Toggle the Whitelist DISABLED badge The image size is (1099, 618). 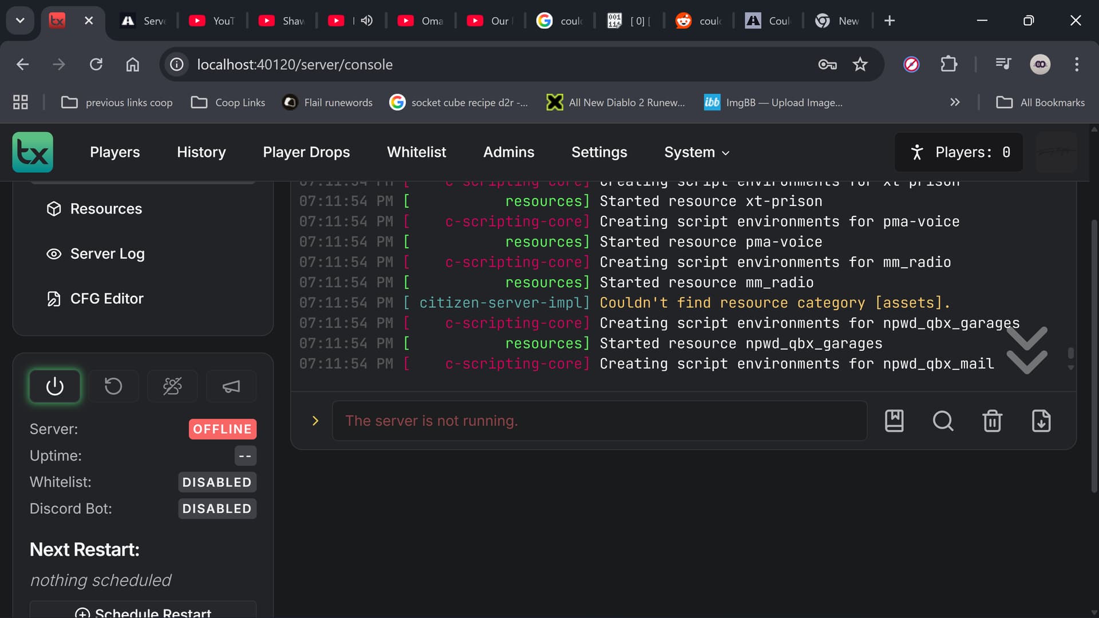click(x=216, y=482)
